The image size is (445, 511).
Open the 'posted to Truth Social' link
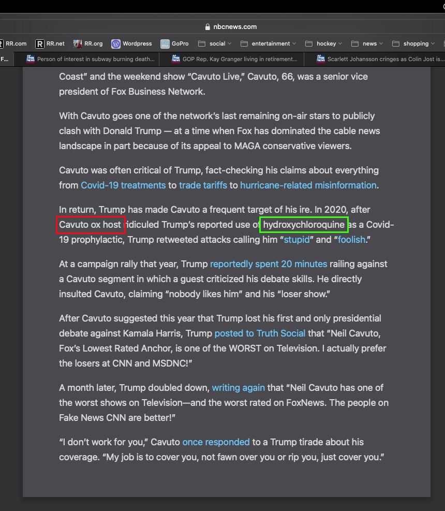(260, 333)
